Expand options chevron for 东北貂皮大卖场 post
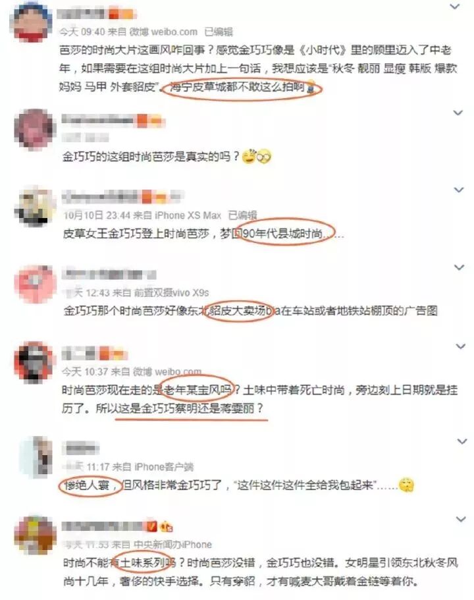The image size is (474, 600). [459, 267]
